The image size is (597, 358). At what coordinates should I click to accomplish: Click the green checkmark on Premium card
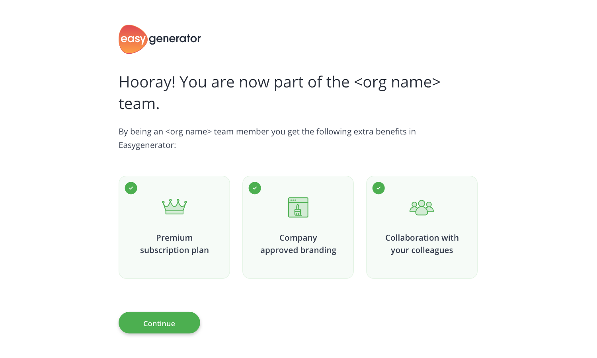[131, 188]
